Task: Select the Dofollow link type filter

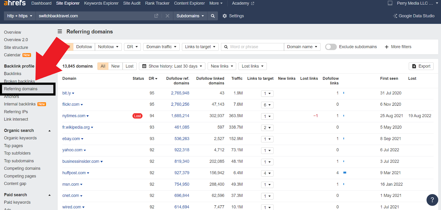Action: coord(84,47)
